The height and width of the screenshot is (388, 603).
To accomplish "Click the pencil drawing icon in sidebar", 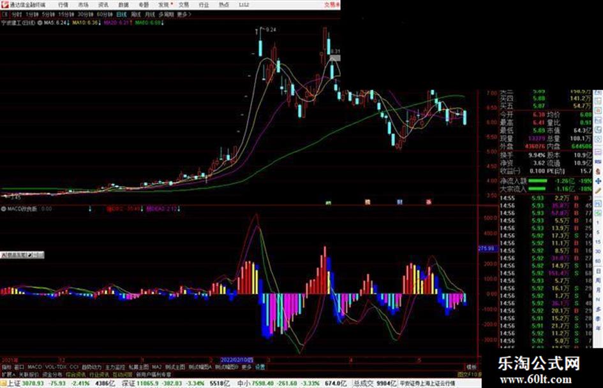I will point(598,191).
